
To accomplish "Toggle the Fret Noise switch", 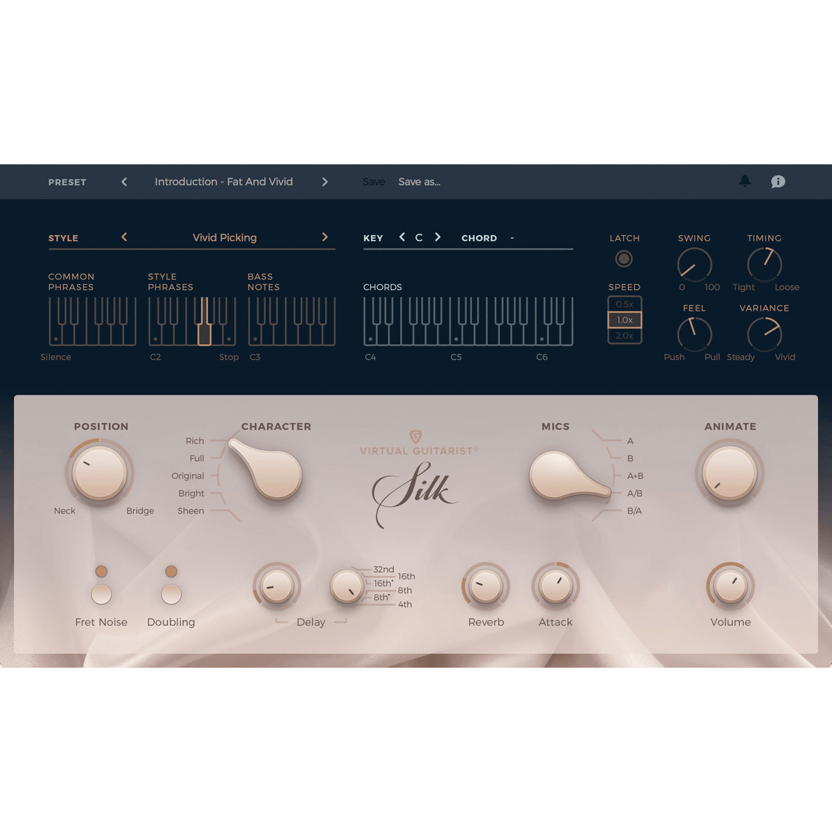I will pos(101,593).
